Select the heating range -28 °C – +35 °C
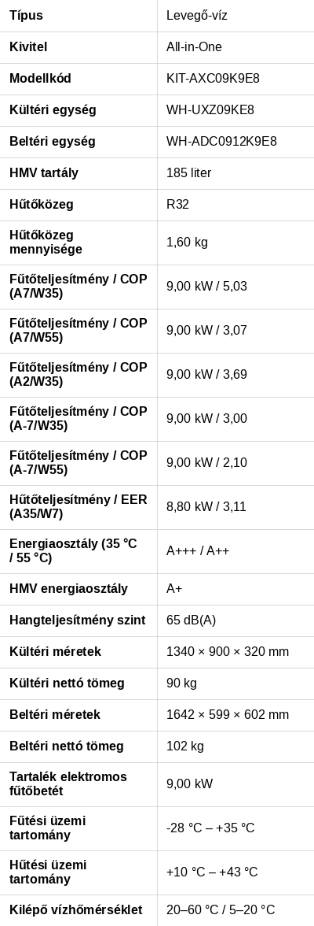The width and height of the screenshot is (314, 926). [210, 828]
